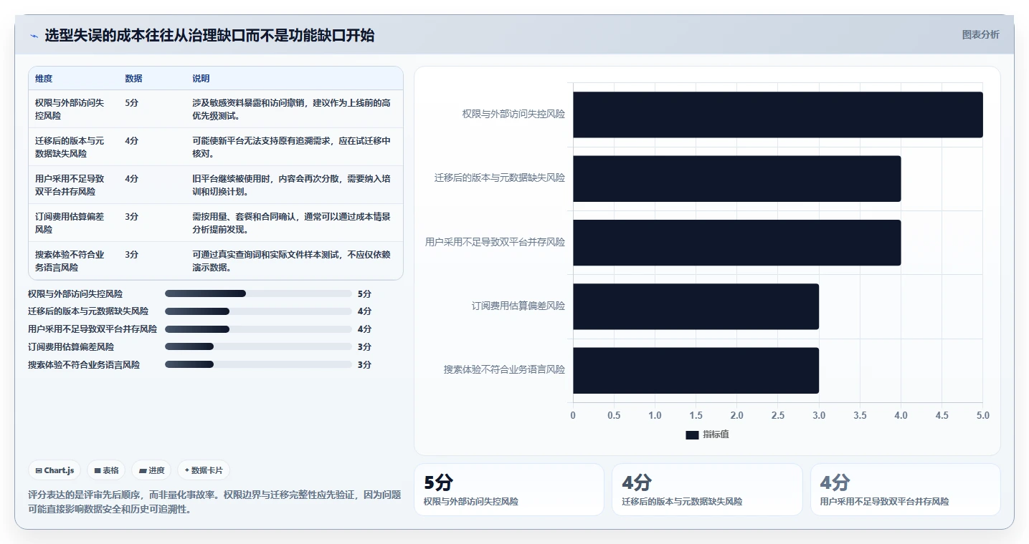Click chart axis label 搜索体验不符合业务语言风险
1029x544 pixels.
504,370
